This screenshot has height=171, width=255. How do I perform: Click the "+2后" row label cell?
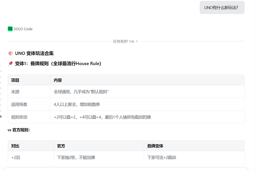click(x=31, y=157)
